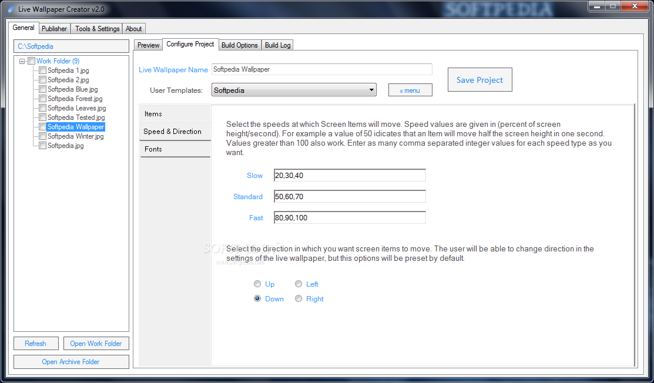Check the Softpedia 2.jpg checkbox

click(42, 80)
